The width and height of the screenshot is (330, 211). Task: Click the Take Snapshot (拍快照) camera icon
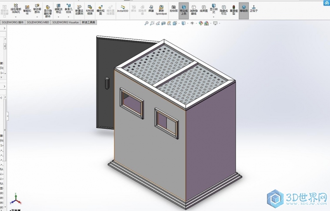pyautogui.click(x=174, y=9)
